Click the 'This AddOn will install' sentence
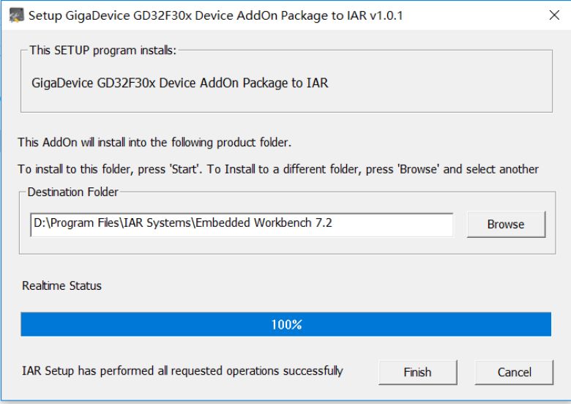 154,142
